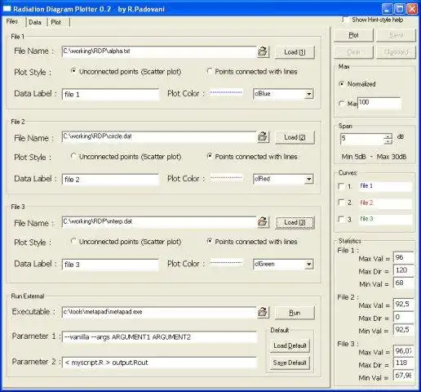
Task: Click curve 1 label field file 1
Action: [x=386, y=186]
